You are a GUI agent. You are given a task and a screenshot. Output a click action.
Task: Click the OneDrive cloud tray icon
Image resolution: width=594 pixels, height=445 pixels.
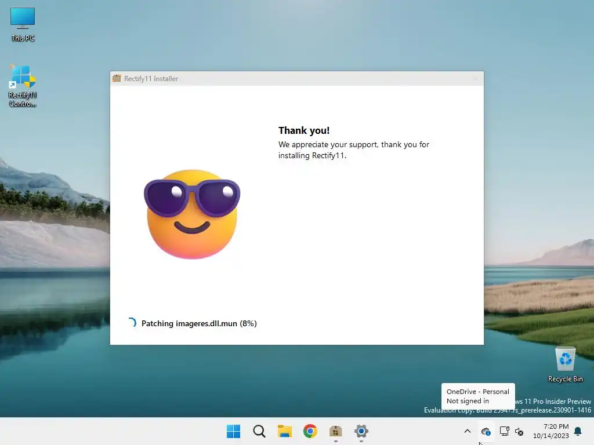click(486, 431)
